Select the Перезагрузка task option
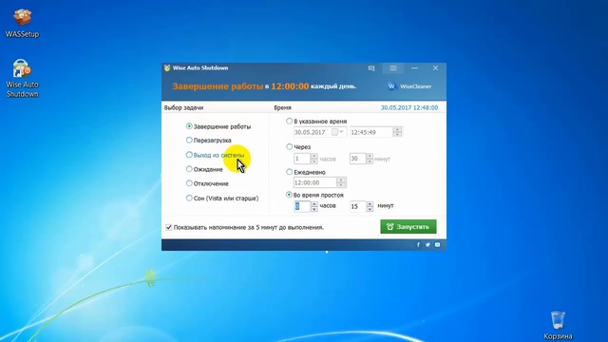 coord(209,141)
